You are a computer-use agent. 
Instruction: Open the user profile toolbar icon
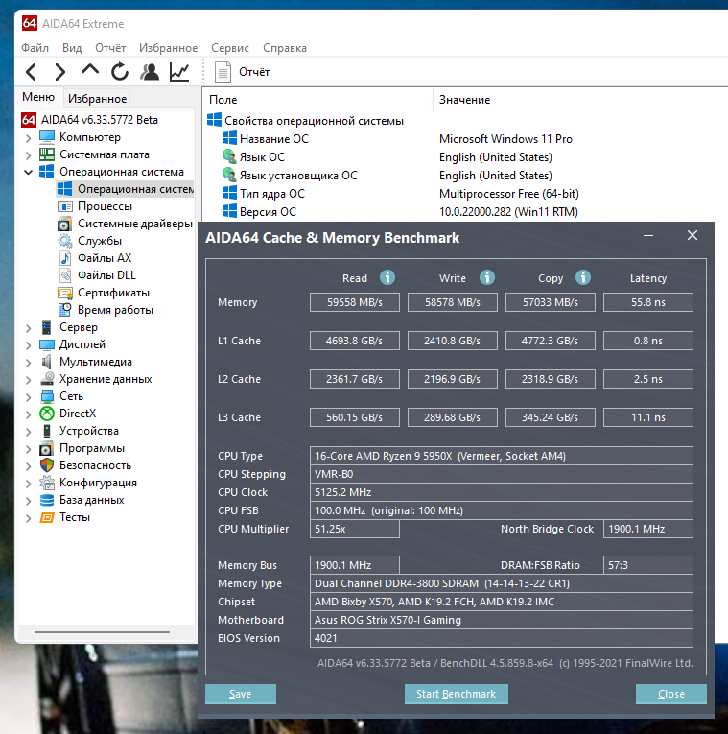(150, 72)
